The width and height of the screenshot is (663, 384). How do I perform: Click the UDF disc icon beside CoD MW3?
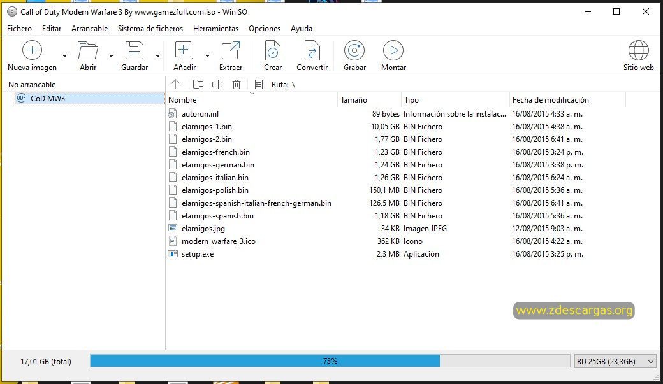click(21, 98)
